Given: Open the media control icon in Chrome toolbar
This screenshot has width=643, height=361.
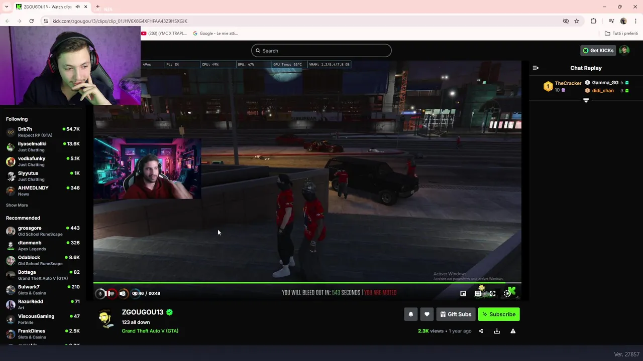Looking at the screenshot, I should point(611,21).
